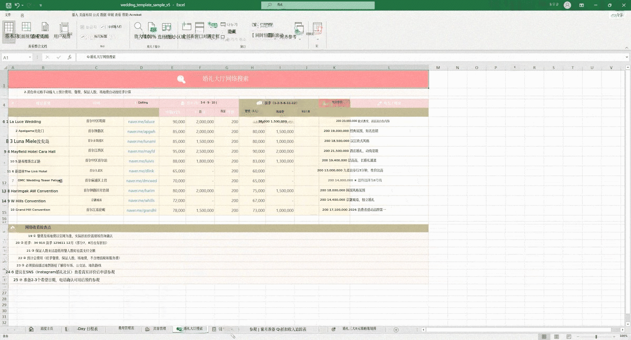Toggle the formula bar checkbox
This screenshot has height=340, width=631.
(x=103, y=26)
